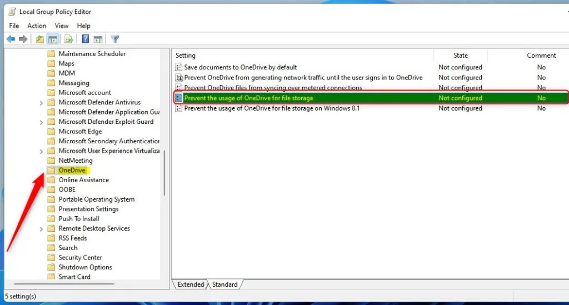Click 'No' comment in Windows 8.1 row
Viewport: 569px width, 305px height.
click(541, 108)
